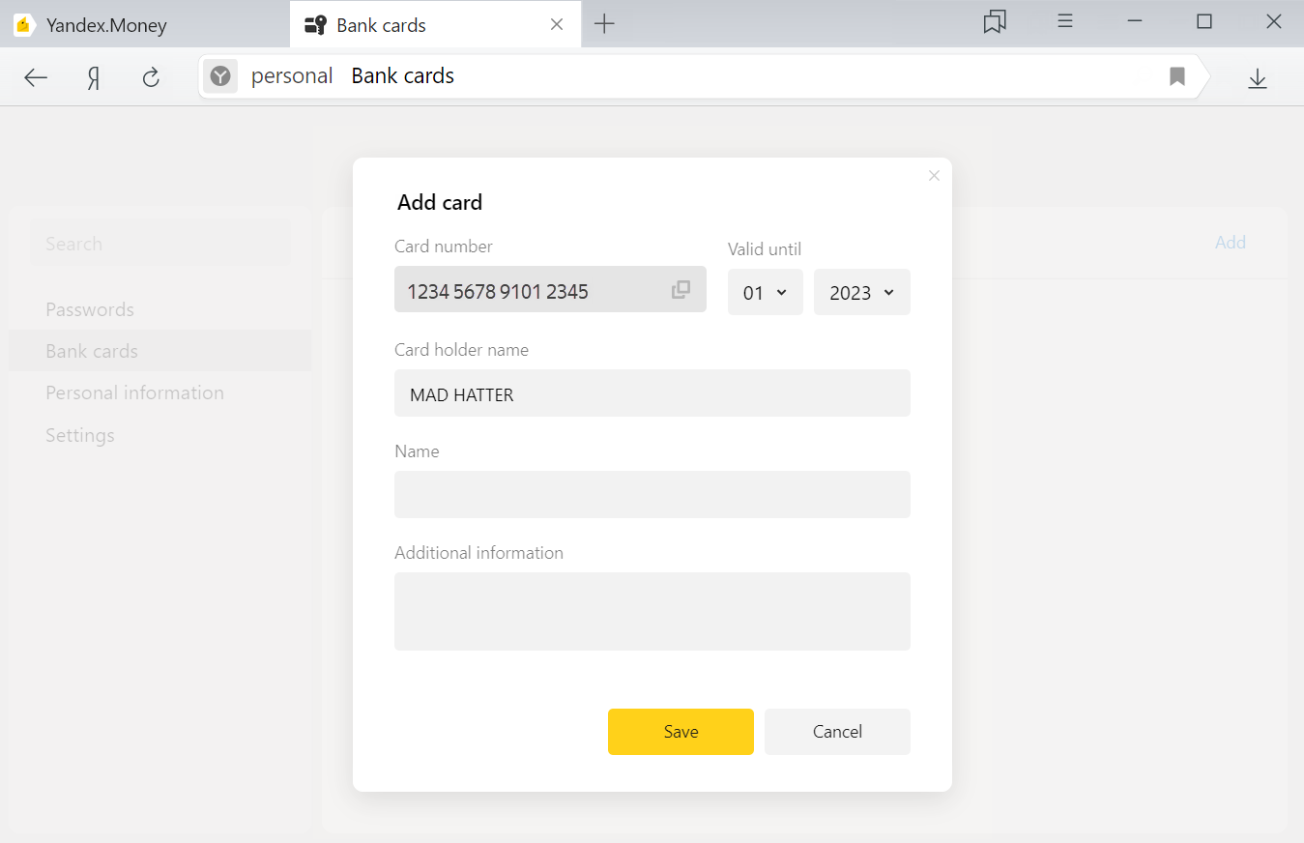Click the address bar text 'personal'
This screenshot has height=843, width=1304.
tap(292, 76)
